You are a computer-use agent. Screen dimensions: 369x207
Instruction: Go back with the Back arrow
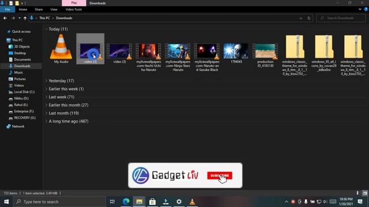(5, 18)
